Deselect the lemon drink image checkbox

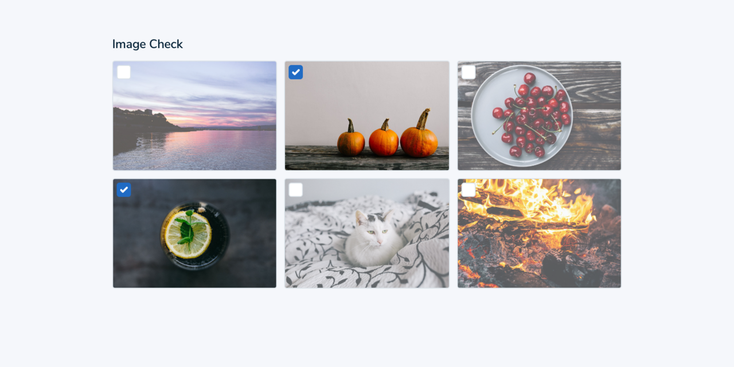(123, 190)
